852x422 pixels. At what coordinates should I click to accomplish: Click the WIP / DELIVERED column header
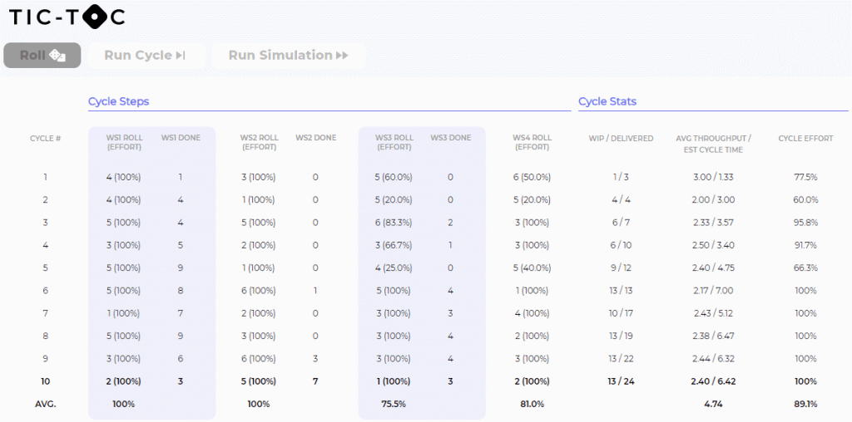coord(621,138)
